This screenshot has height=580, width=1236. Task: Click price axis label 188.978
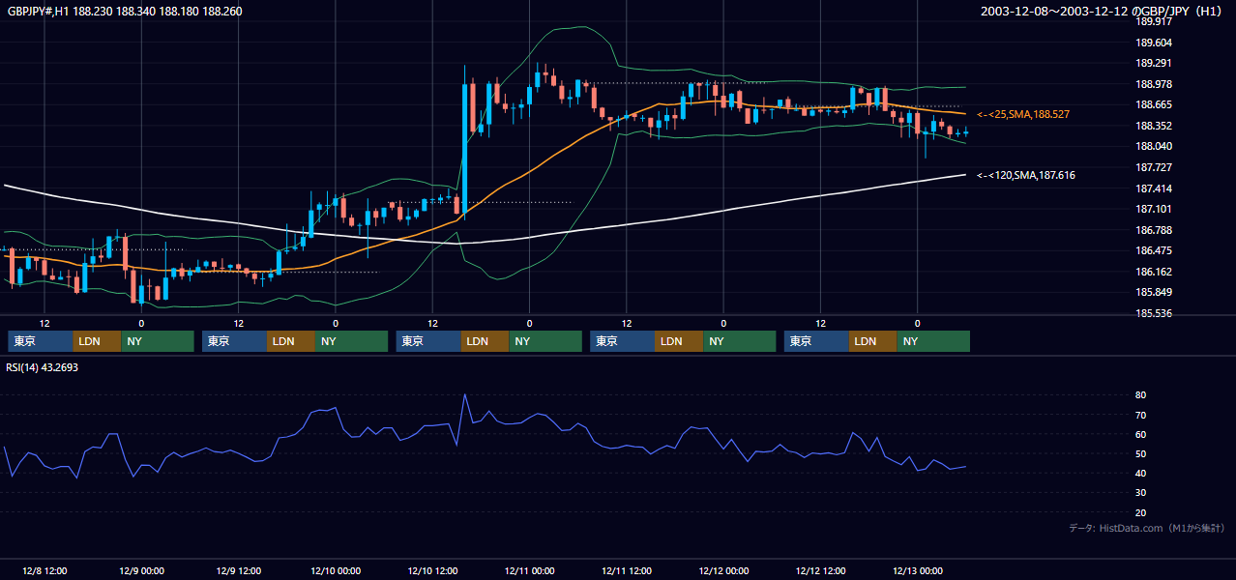pos(1156,84)
